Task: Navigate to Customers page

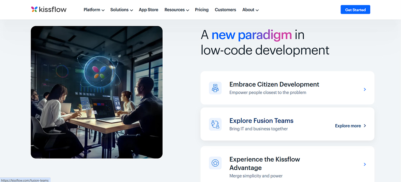Action: (225, 10)
